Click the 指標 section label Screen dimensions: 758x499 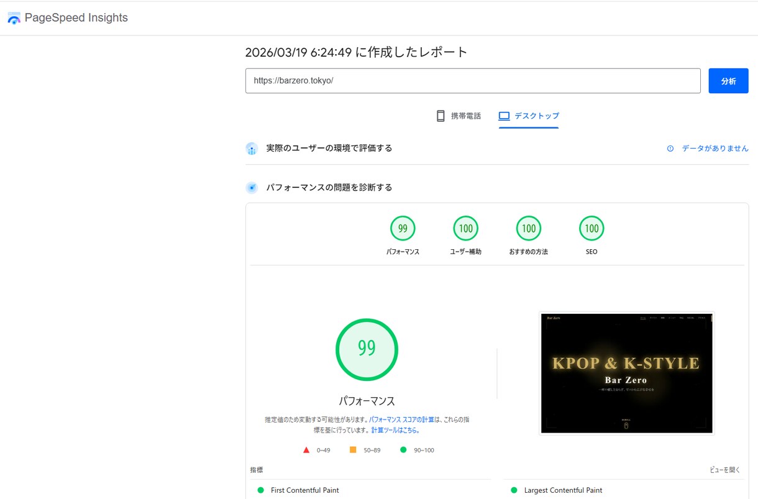[257, 470]
